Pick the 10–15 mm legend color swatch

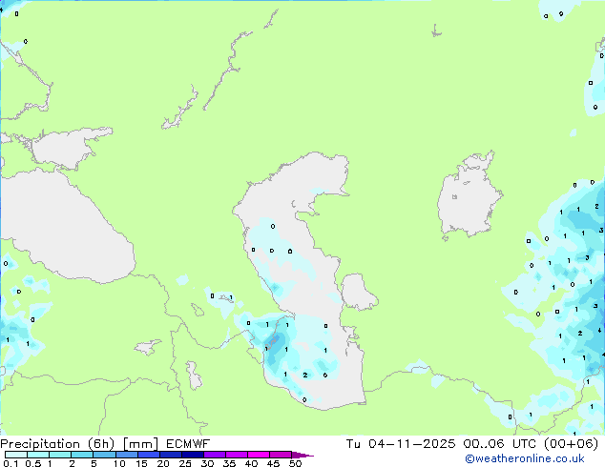[x=127, y=455]
